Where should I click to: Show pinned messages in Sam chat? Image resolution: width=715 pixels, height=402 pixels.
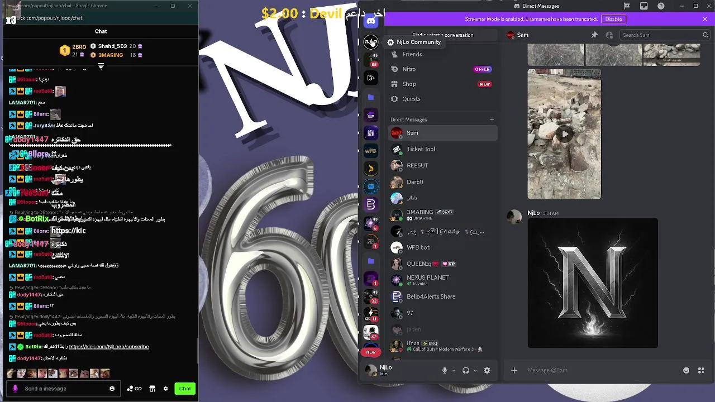pos(594,35)
